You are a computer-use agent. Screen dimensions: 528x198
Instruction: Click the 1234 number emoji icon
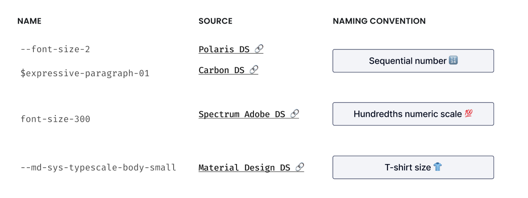click(453, 61)
